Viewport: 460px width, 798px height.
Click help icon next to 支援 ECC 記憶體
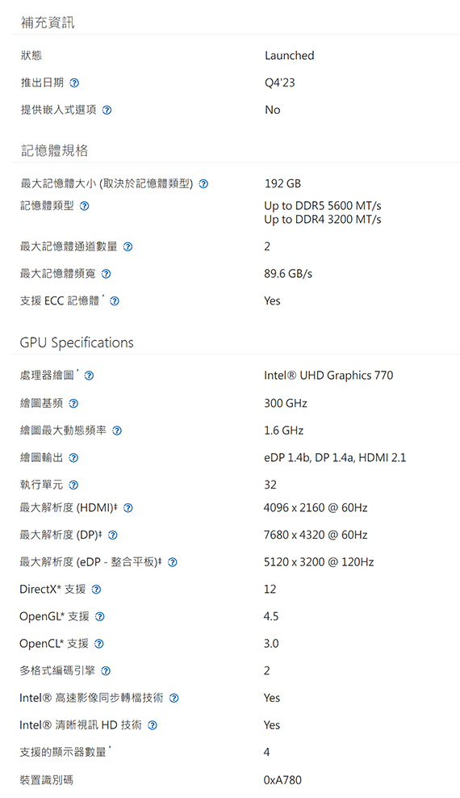click(115, 301)
